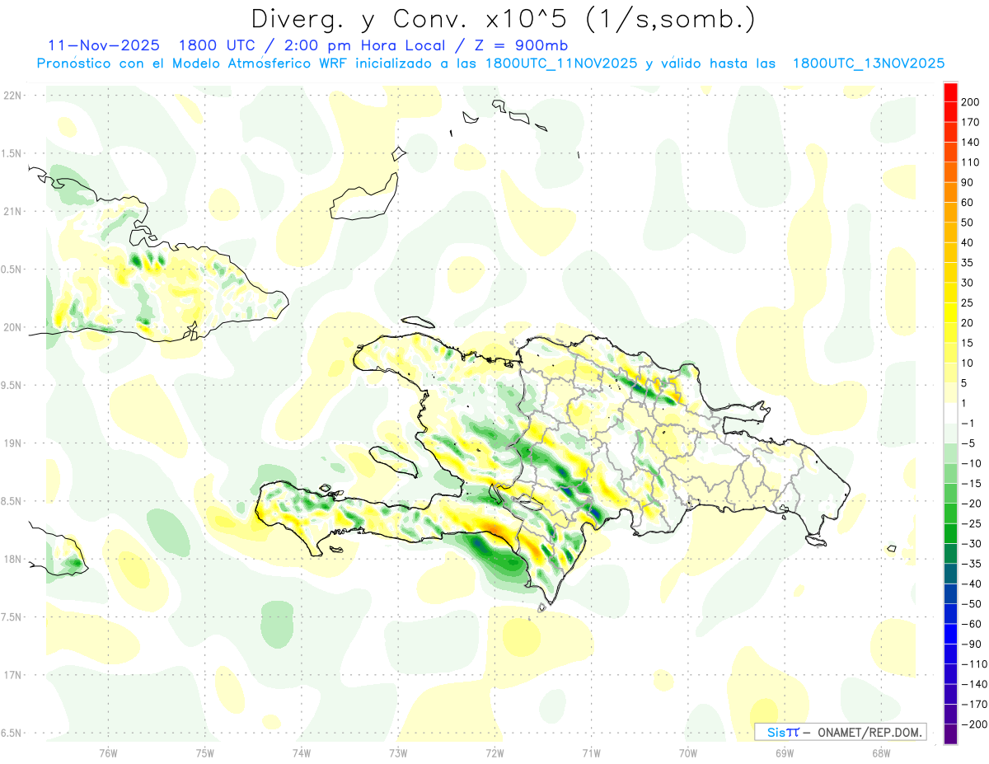The height and width of the screenshot is (764, 989).
Task: Click the positive "1" colorbar label
Action: pyautogui.click(x=965, y=404)
